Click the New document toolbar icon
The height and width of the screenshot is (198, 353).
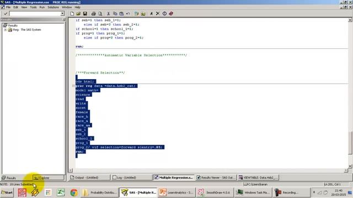[72, 14]
